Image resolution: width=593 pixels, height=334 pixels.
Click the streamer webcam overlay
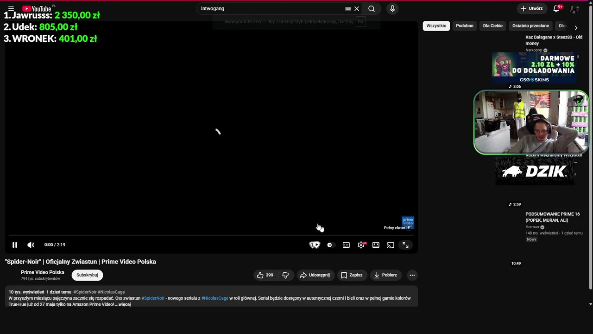(531, 122)
